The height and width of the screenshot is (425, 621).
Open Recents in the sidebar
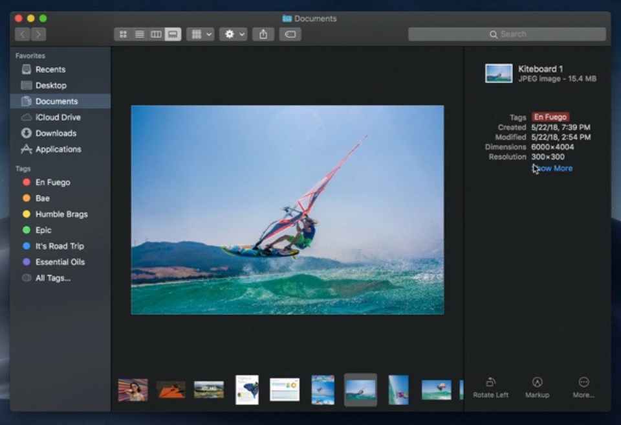click(x=60, y=69)
